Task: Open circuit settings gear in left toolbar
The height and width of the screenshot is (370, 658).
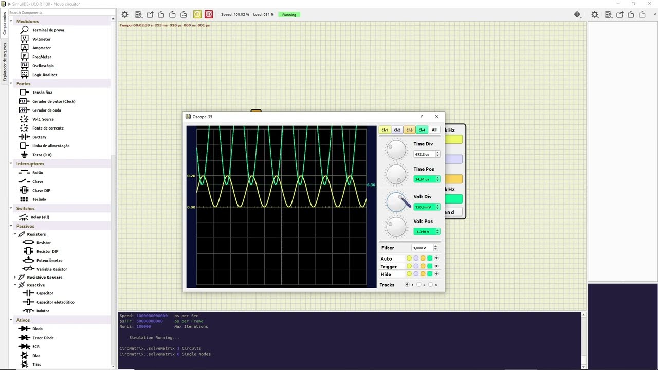Action: click(125, 14)
